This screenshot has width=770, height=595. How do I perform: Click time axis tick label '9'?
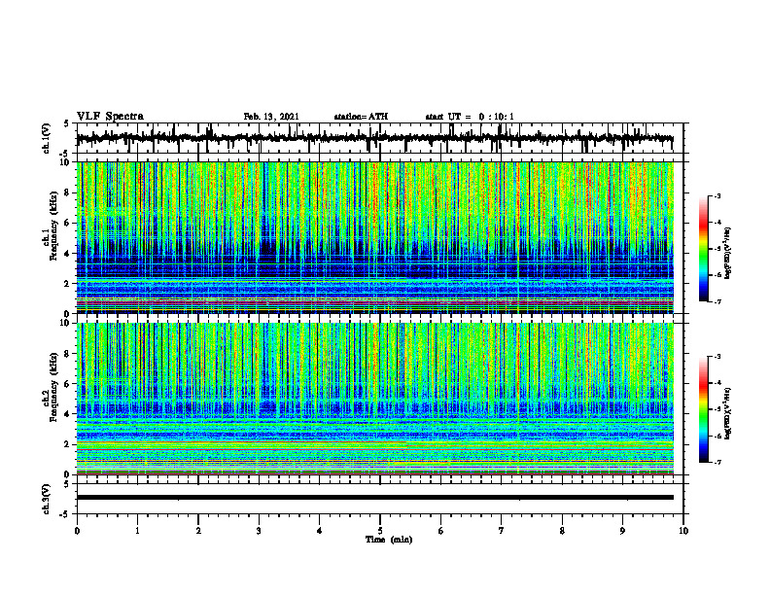click(x=622, y=531)
